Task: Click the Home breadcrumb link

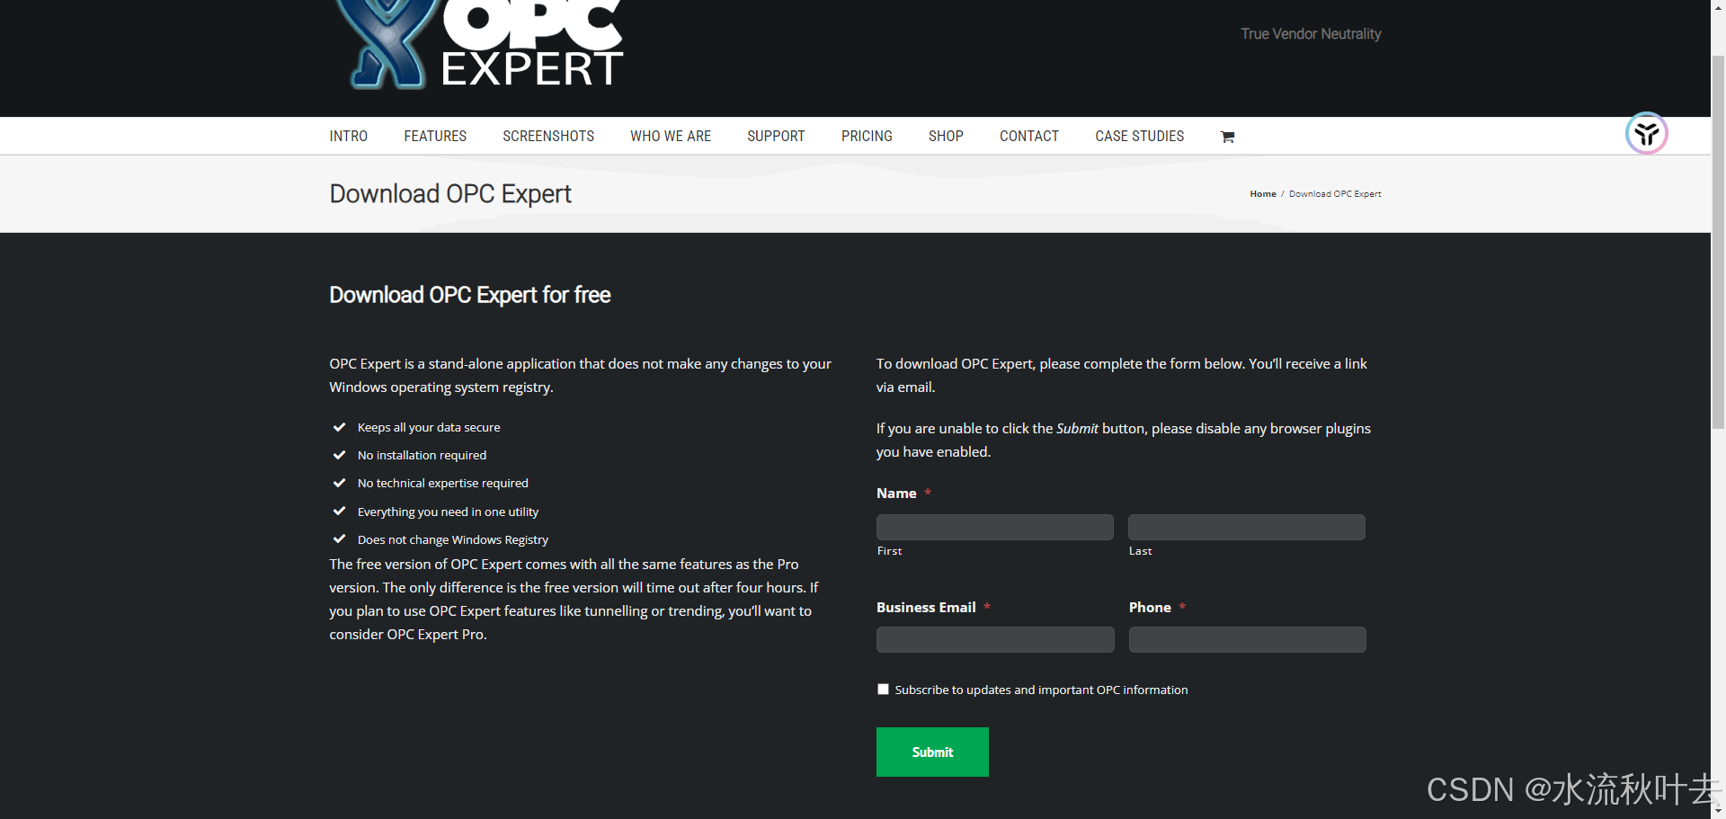Action: (x=1262, y=194)
